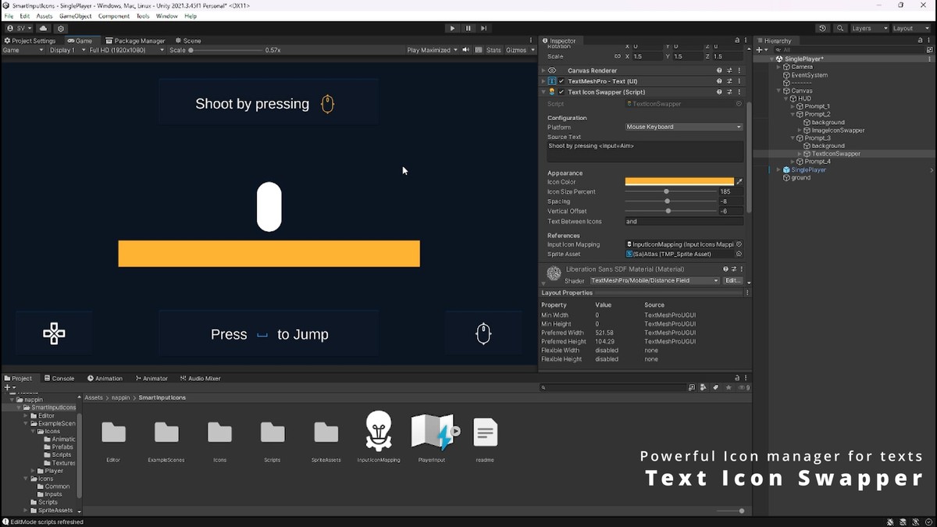
Task: Toggle the TextMeshPro - Text component enabled checkbox
Action: (560, 80)
